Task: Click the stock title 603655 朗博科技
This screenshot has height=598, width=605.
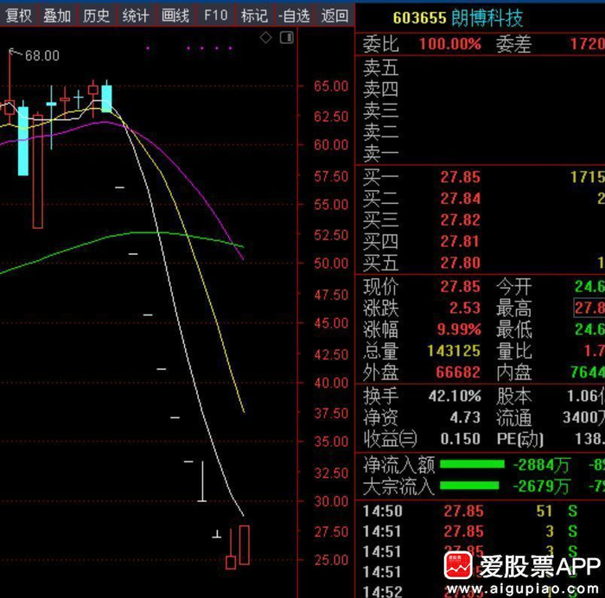Action: pos(457,18)
